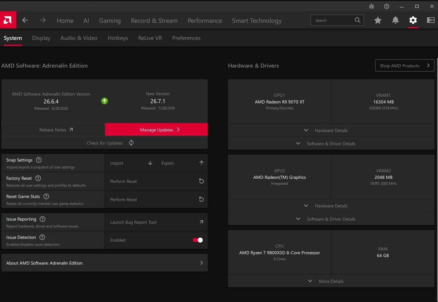
Task: Click Perform Reset for Reset Game Stats
Action: tap(156, 199)
